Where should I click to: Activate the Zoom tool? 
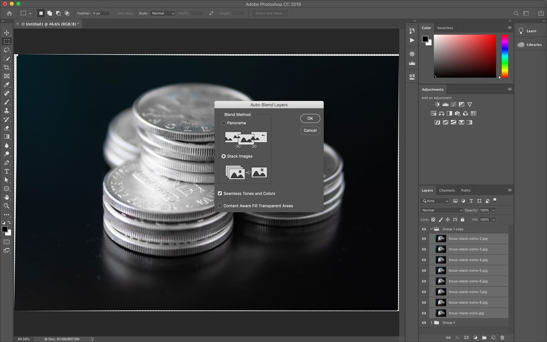(x=7, y=206)
